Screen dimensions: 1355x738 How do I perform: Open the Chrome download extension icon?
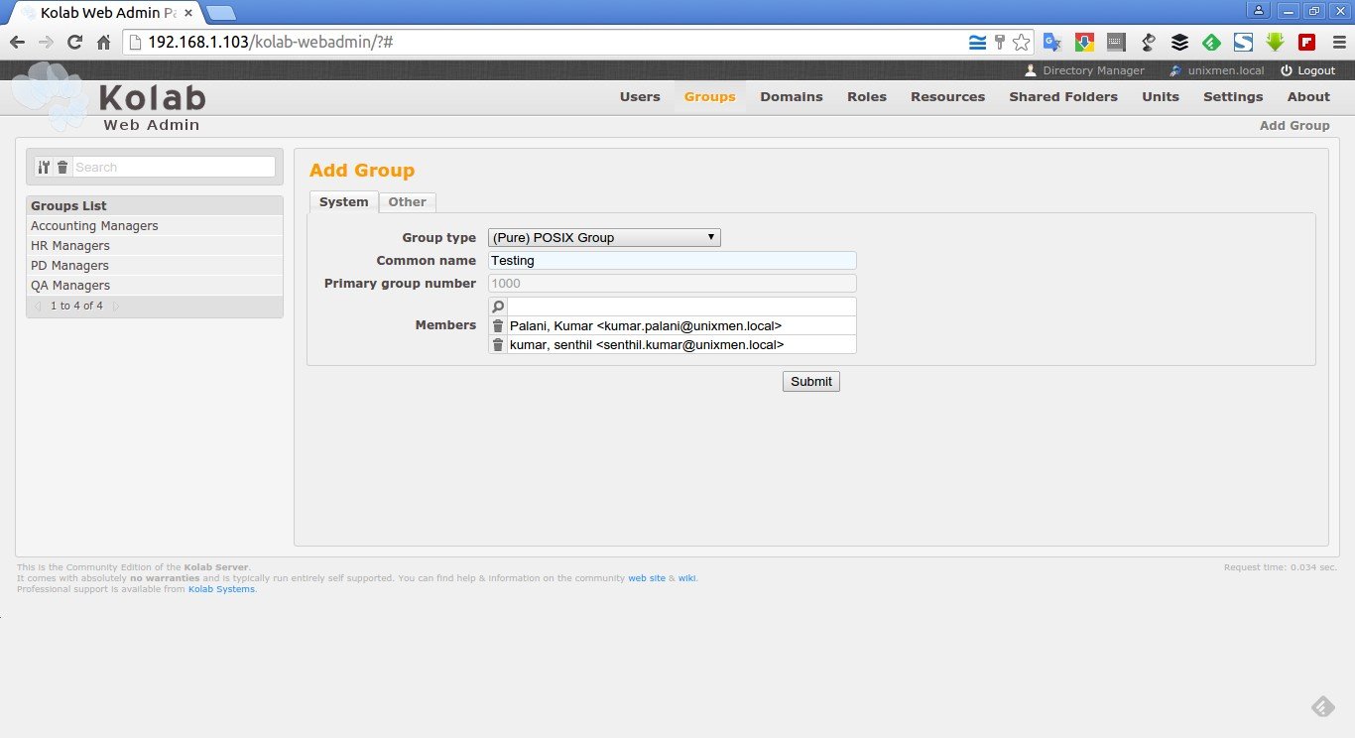point(1084,43)
